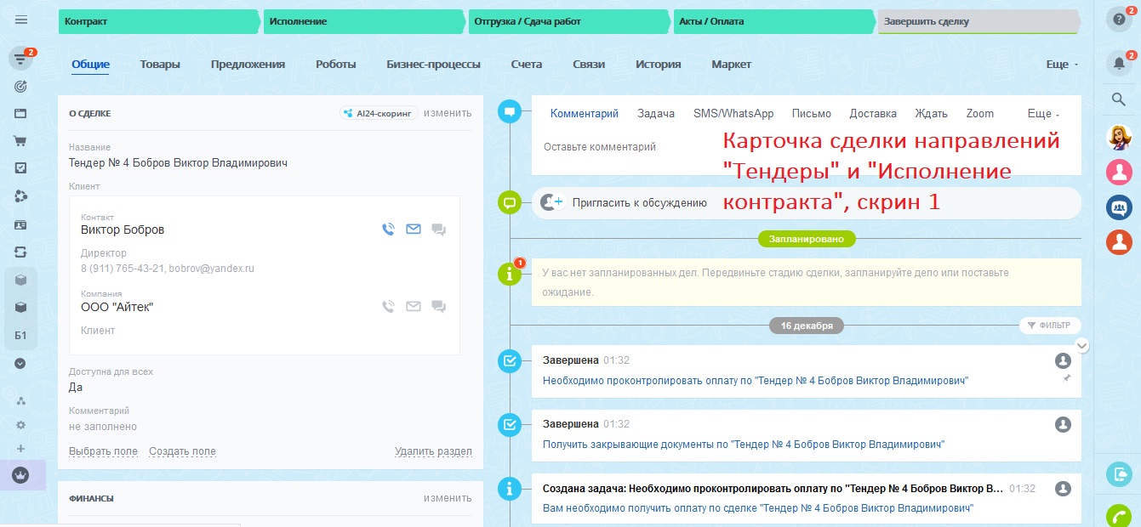Open chat icon next to ООО "Айтек"
The width and height of the screenshot is (1141, 527).
tap(439, 306)
